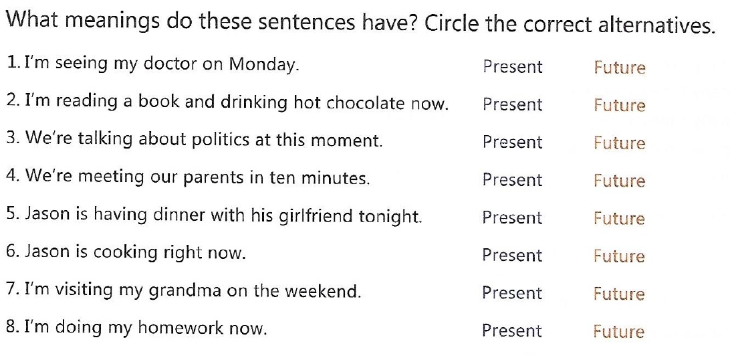Choose Present for Jason having dinner tonight
This screenshot has height=364, width=730.
pyautogui.click(x=513, y=217)
